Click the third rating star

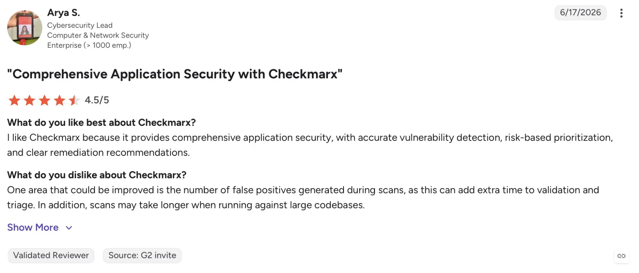point(44,100)
